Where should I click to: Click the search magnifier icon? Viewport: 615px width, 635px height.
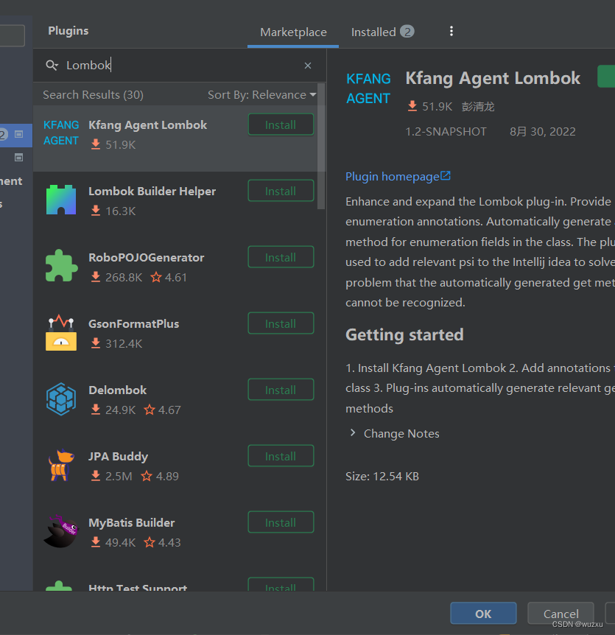52,66
